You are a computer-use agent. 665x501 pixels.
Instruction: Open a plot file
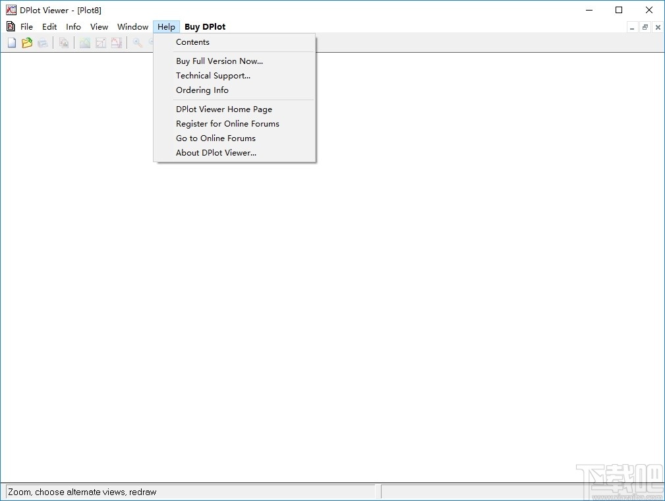(27, 42)
